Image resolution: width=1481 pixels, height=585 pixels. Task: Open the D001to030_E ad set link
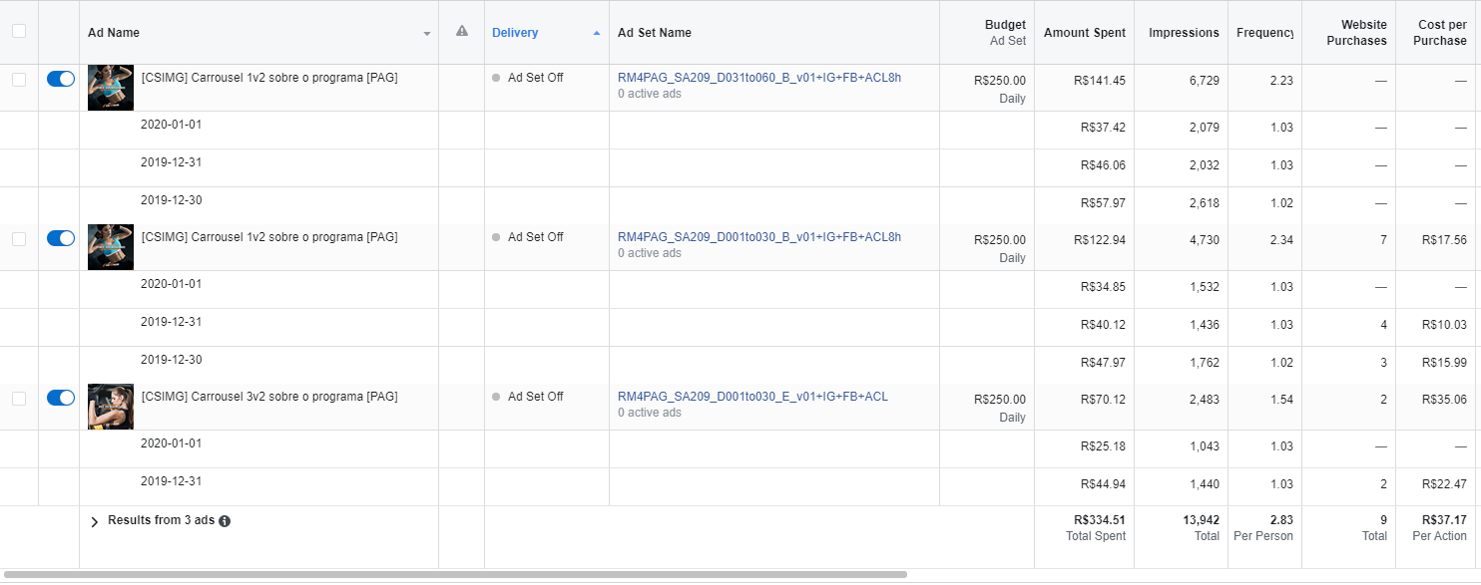click(752, 397)
